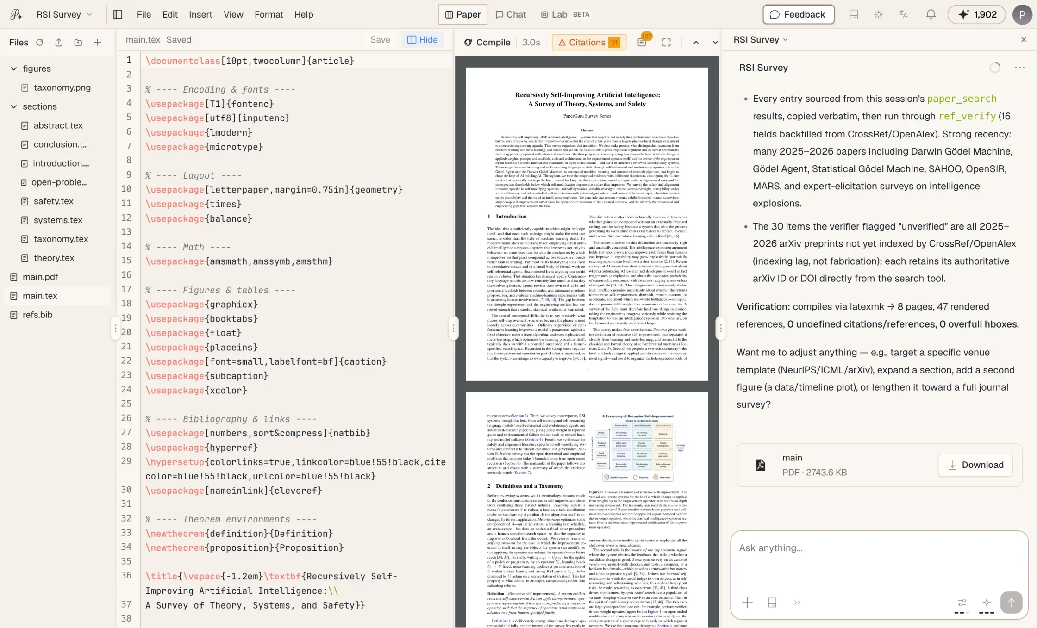Click the 1,902 credits button
The height and width of the screenshot is (628, 1037).
pyautogui.click(x=976, y=14)
